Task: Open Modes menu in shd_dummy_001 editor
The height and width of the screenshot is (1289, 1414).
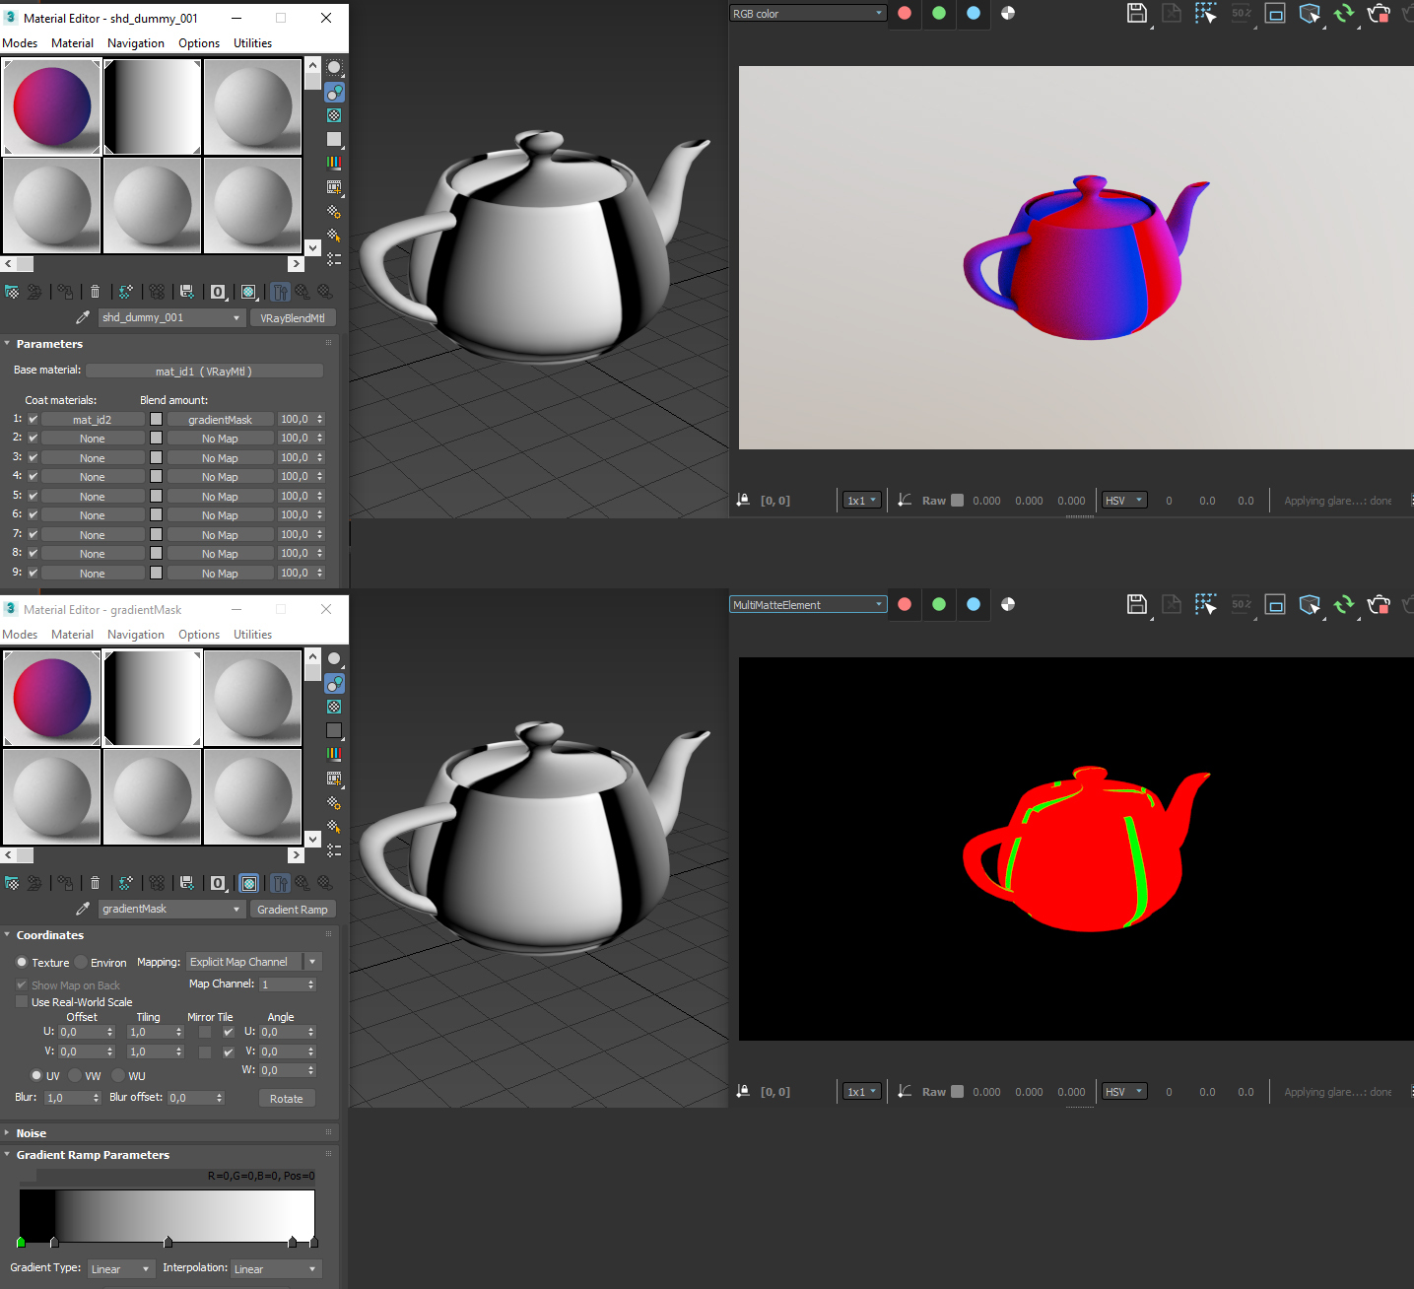Action: [20, 43]
